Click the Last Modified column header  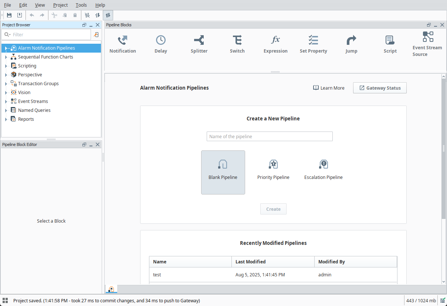coord(273,262)
